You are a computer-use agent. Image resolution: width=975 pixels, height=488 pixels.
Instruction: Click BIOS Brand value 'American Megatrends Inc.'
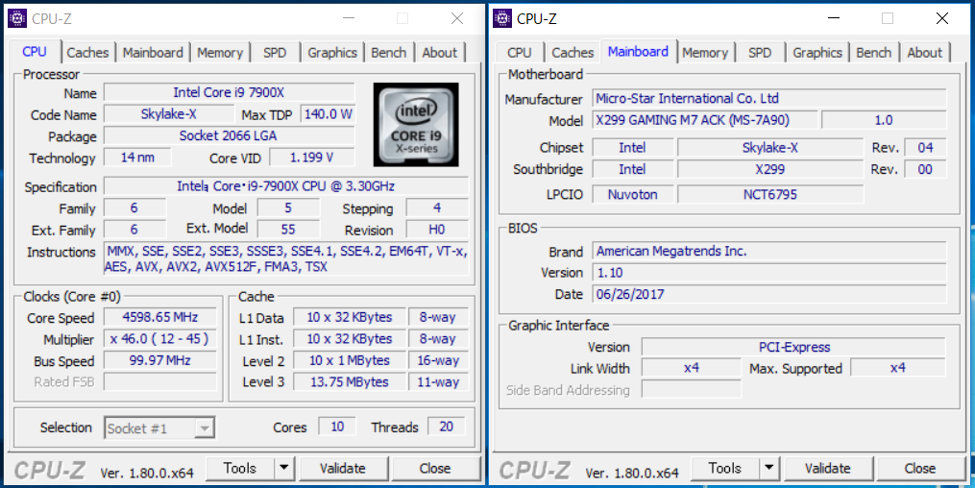(x=769, y=251)
